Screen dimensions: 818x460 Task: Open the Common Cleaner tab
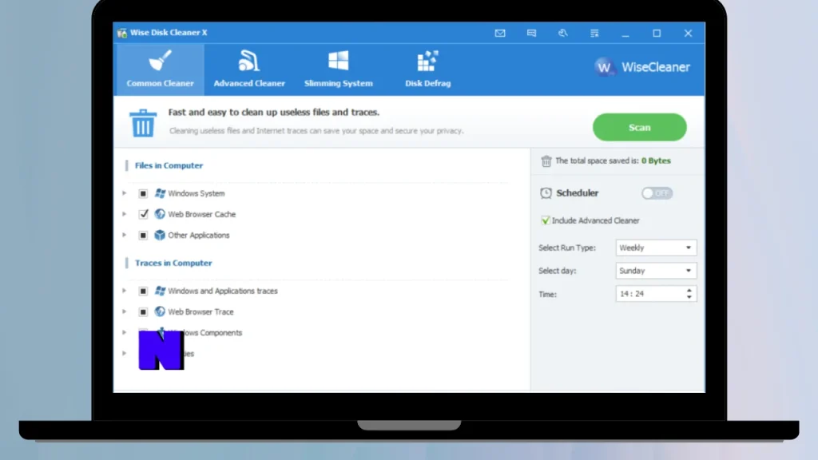click(x=160, y=69)
